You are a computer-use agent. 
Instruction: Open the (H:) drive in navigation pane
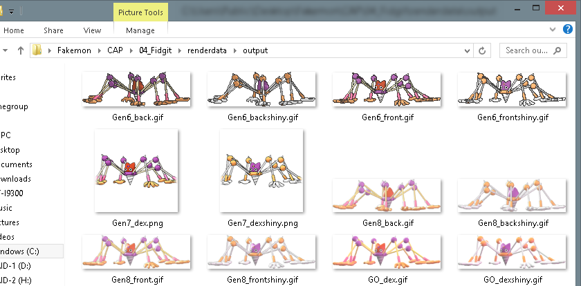pos(15,280)
